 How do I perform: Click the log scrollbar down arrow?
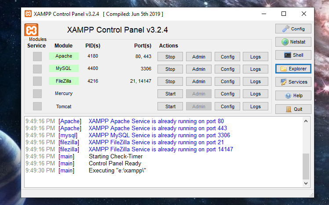(x=306, y=183)
